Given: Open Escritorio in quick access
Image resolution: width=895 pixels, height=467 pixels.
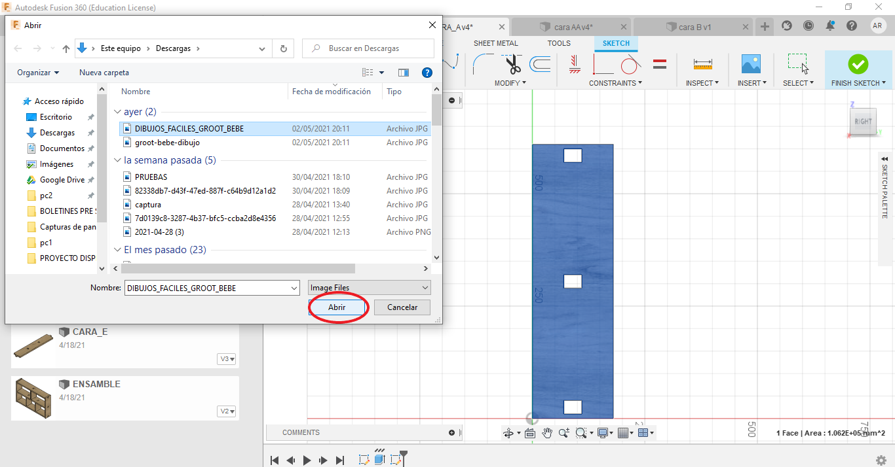Looking at the screenshot, I should (x=56, y=117).
